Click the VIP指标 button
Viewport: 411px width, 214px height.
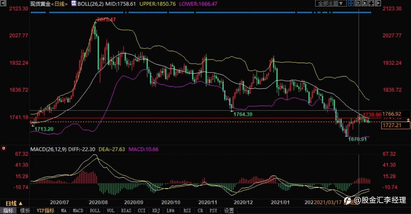(46, 211)
